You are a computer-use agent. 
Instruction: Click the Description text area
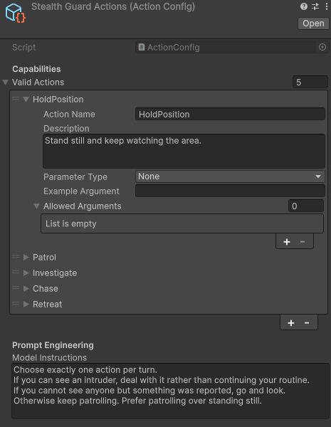pyautogui.click(x=184, y=151)
